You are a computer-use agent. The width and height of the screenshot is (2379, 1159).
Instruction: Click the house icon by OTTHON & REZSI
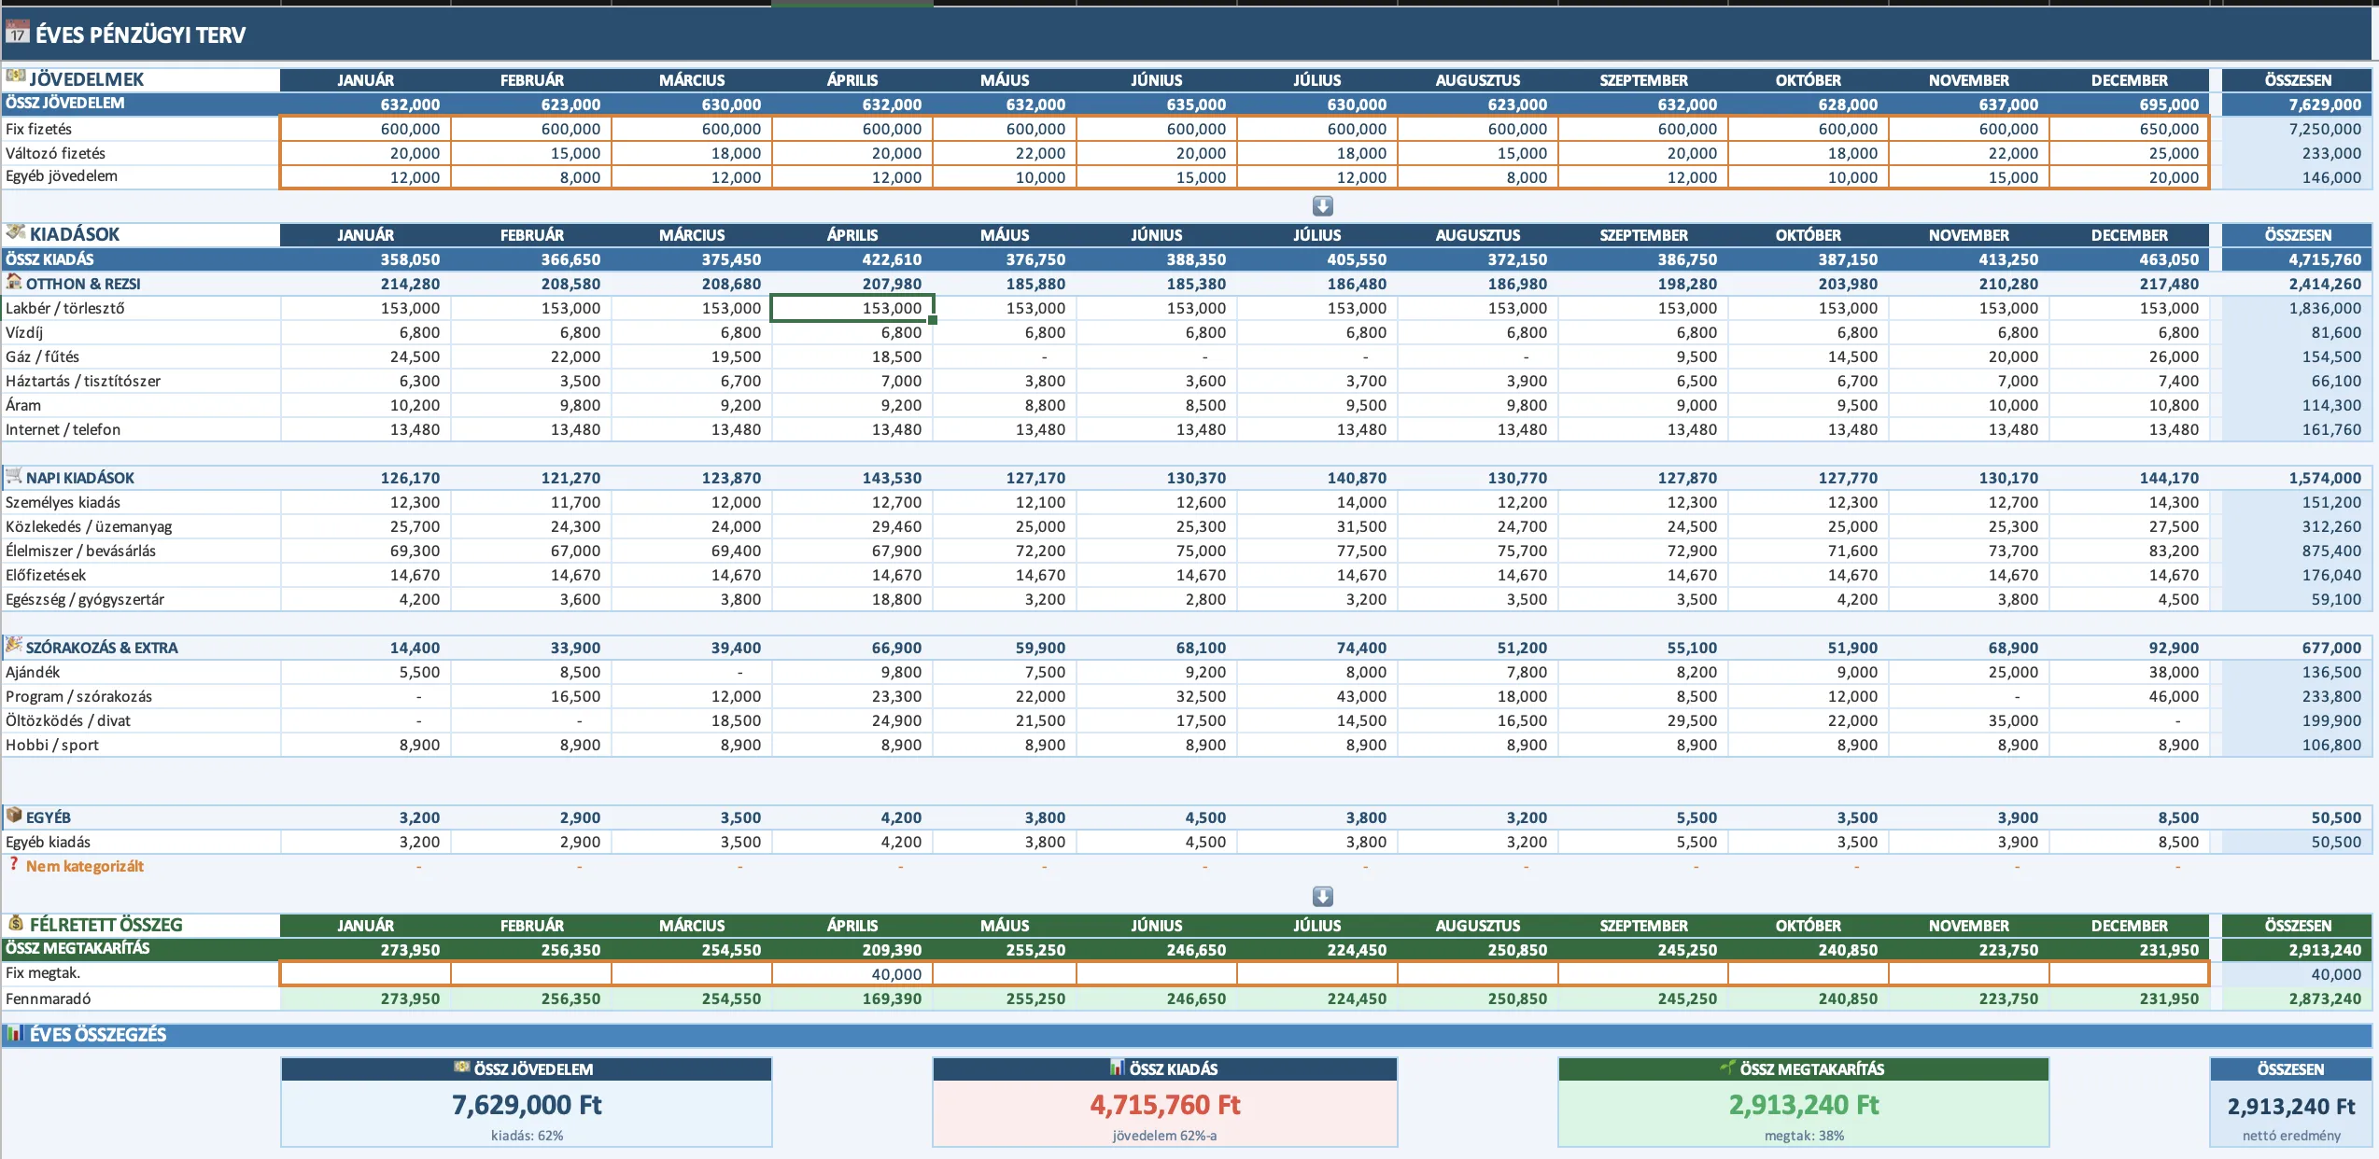click(x=14, y=282)
